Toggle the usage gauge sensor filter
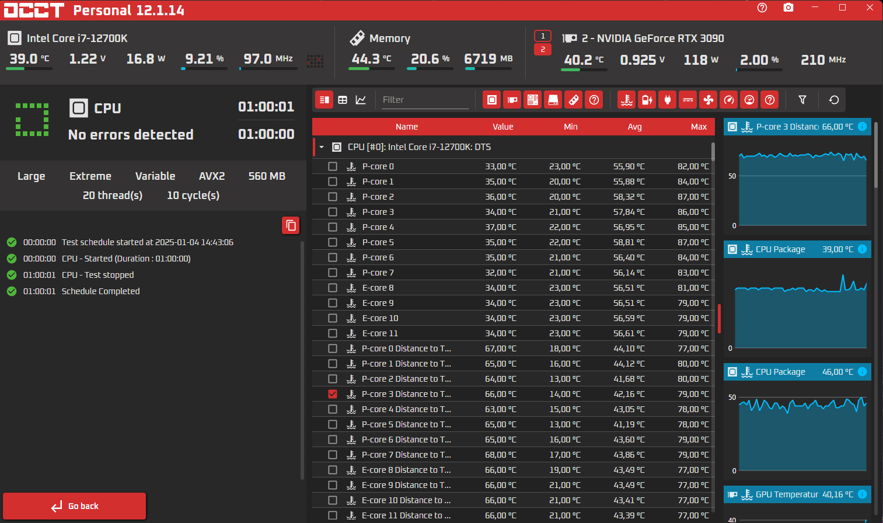Screen dimensions: 883x523 [x=749, y=100]
